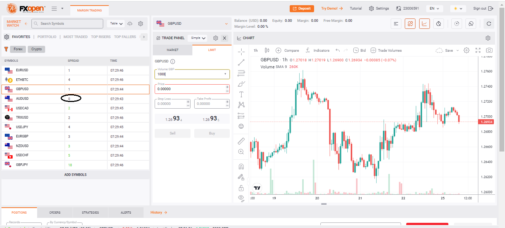Toggle stay in drawing mode
This screenshot has width=505, height=228.
(241, 177)
